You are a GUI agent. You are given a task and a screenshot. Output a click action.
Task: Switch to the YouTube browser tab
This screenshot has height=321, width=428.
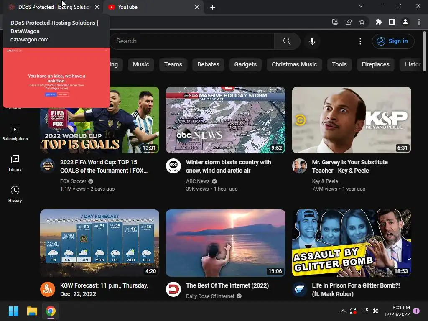pos(153,7)
